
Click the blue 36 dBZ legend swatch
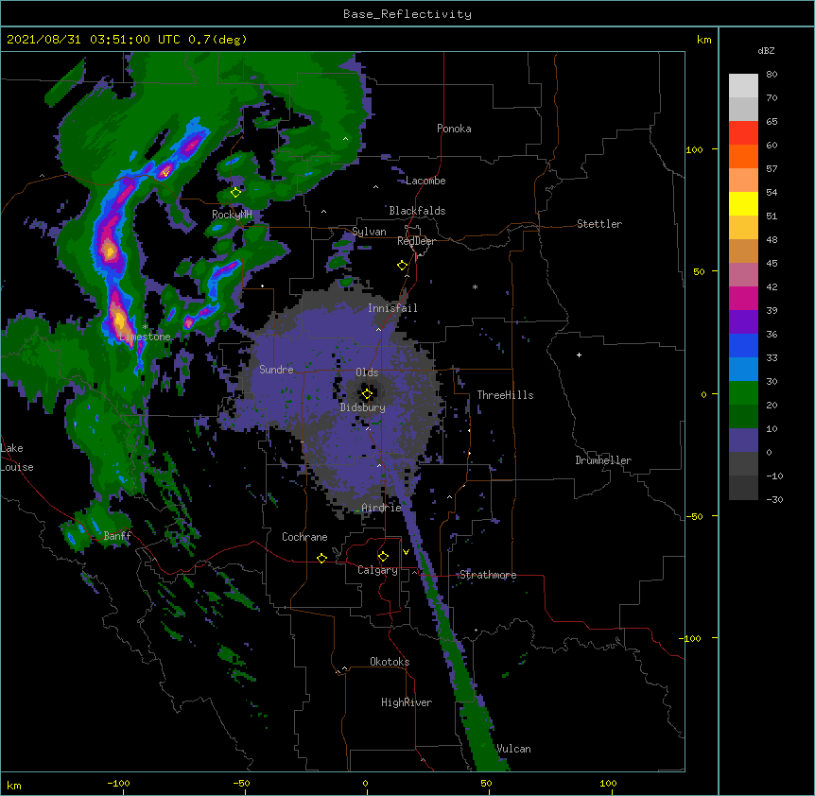(743, 345)
